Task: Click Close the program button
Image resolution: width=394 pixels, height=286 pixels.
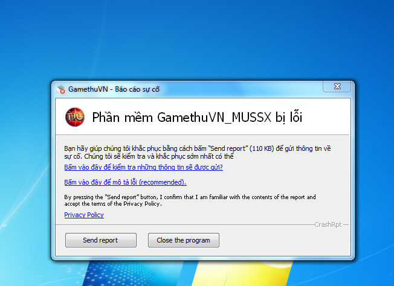Action: point(184,240)
